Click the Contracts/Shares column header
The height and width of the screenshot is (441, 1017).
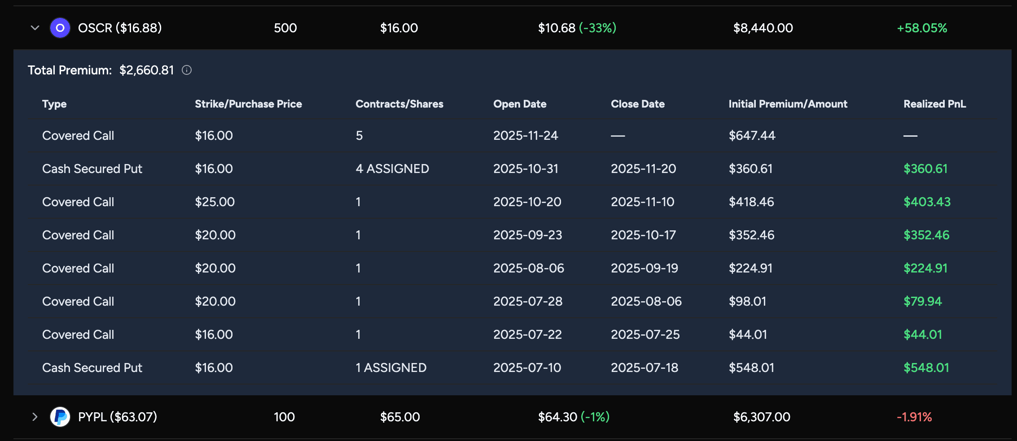[399, 104]
